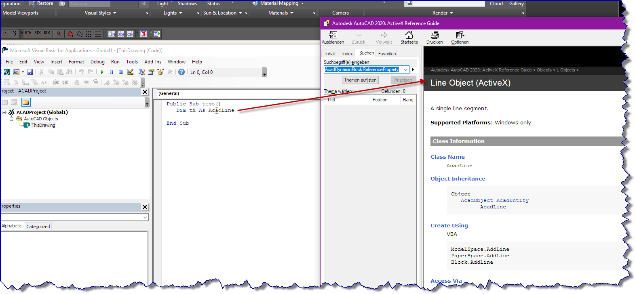Screen dimensions: 635x294
Task: Open the Properties Window icon
Action: pos(151,72)
